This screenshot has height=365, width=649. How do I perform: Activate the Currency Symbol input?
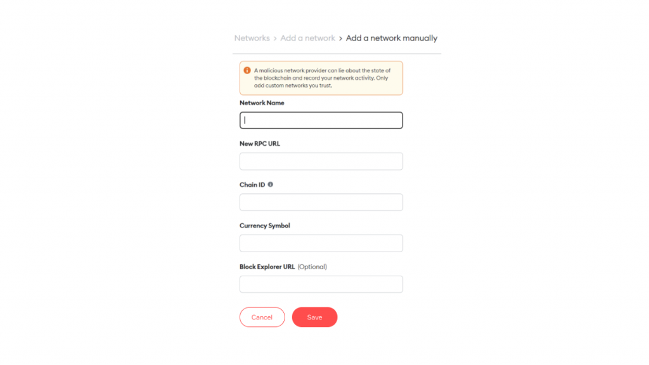(321, 243)
